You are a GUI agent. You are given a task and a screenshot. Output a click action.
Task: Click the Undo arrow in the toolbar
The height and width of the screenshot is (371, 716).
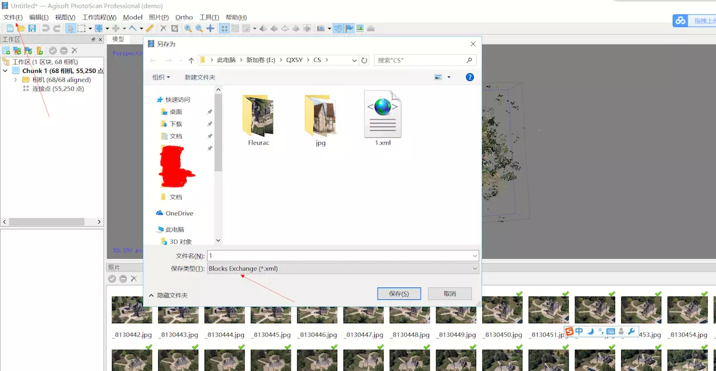pyautogui.click(x=45, y=29)
